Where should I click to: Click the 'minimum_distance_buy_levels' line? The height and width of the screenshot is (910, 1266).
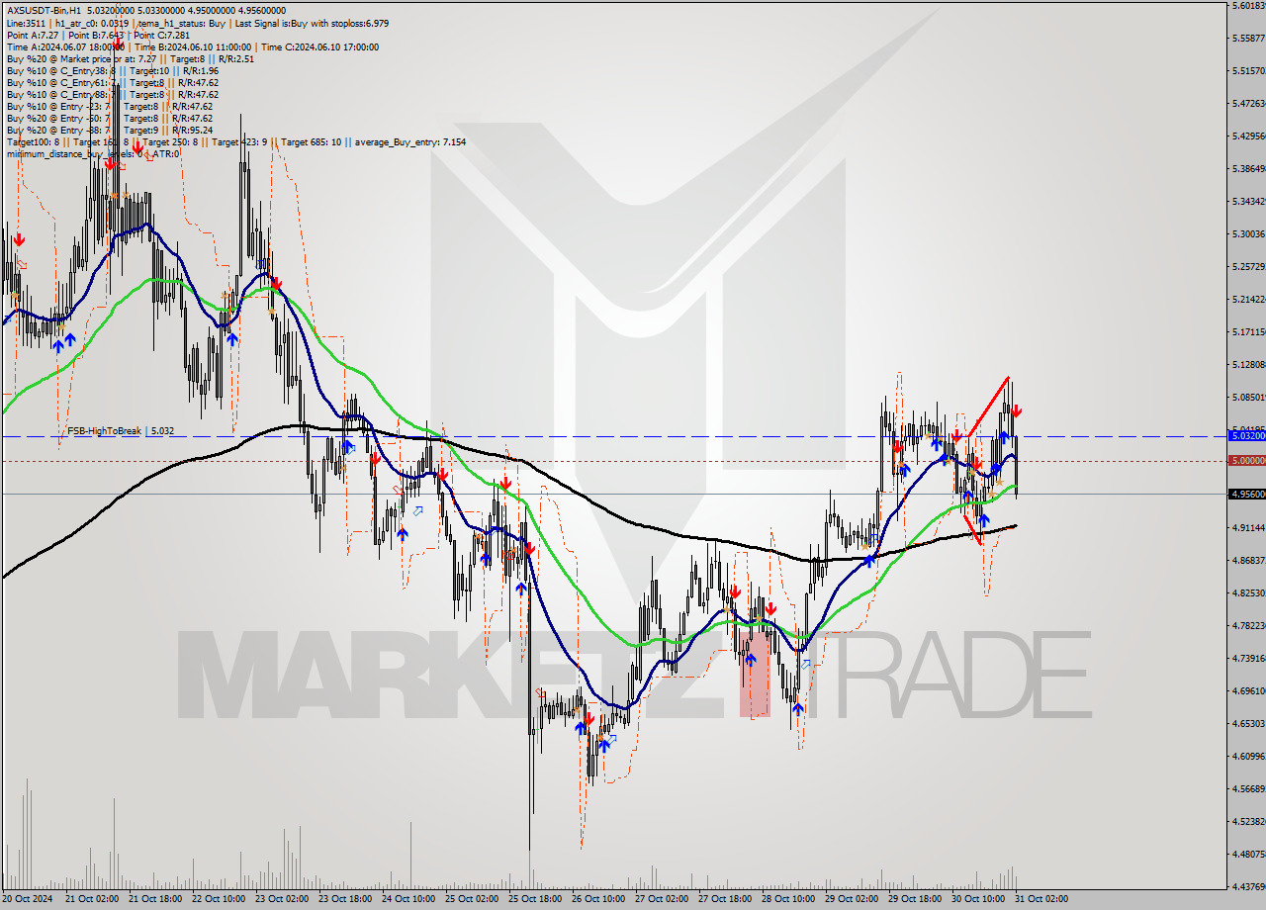click(x=94, y=153)
